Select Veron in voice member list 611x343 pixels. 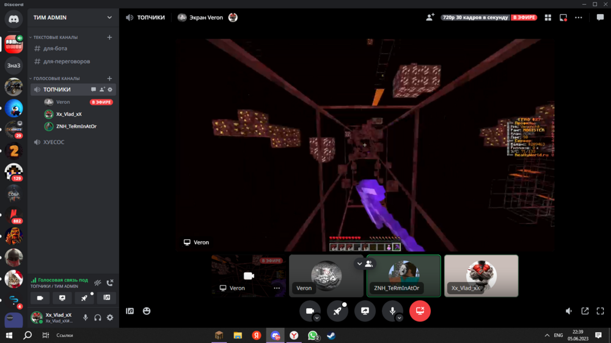pyautogui.click(x=79, y=102)
